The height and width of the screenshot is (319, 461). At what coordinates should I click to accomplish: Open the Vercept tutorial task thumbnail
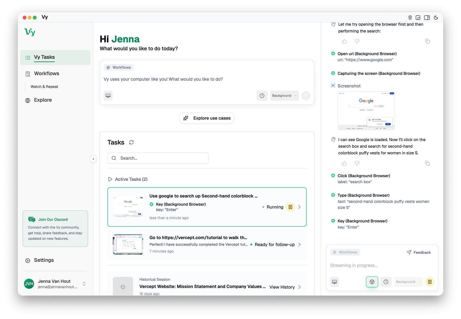[128, 244]
